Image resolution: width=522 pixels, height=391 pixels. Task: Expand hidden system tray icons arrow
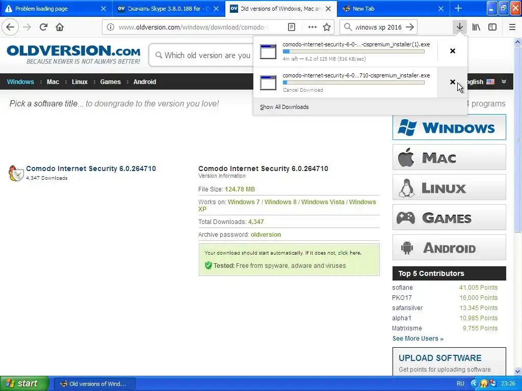pos(474,384)
